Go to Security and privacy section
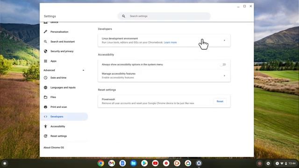This screenshot has width=299, height=168. click(x=62, y=51)
